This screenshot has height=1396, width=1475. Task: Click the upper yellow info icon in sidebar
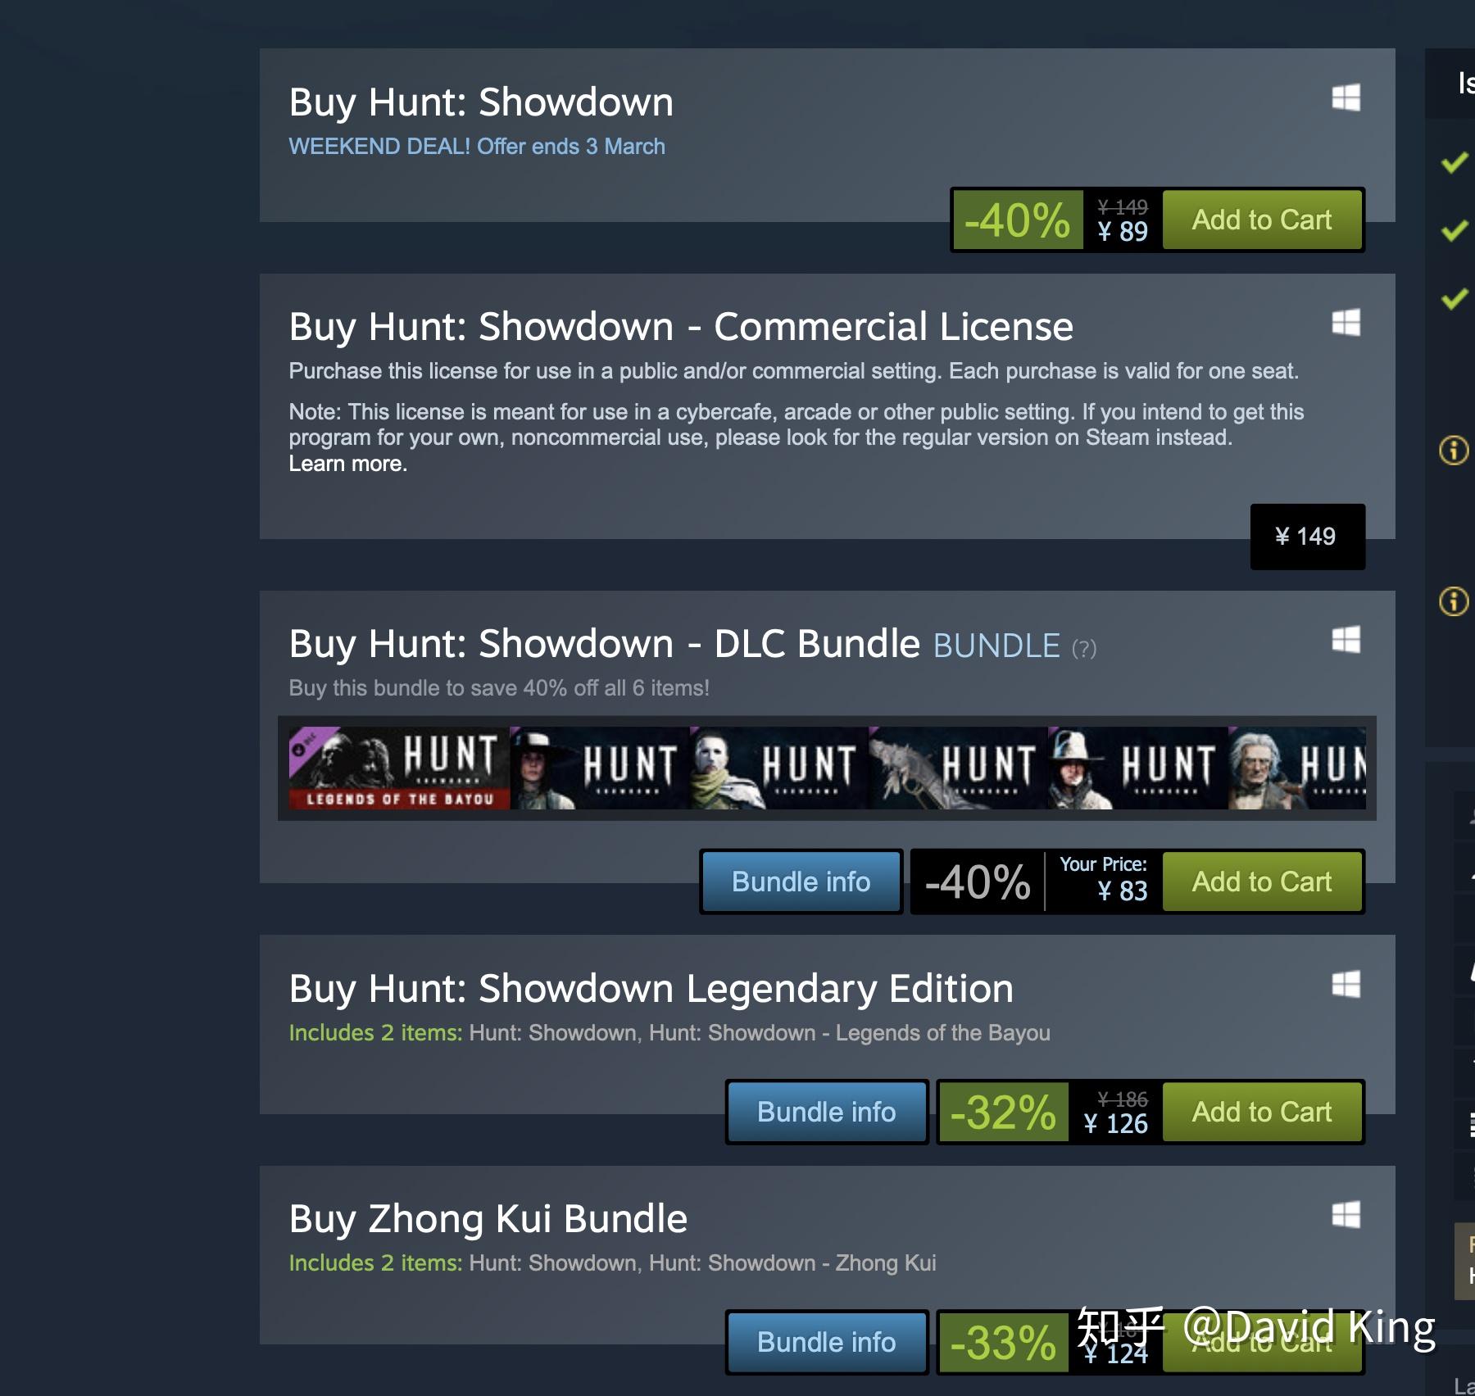pos(1454,450)
